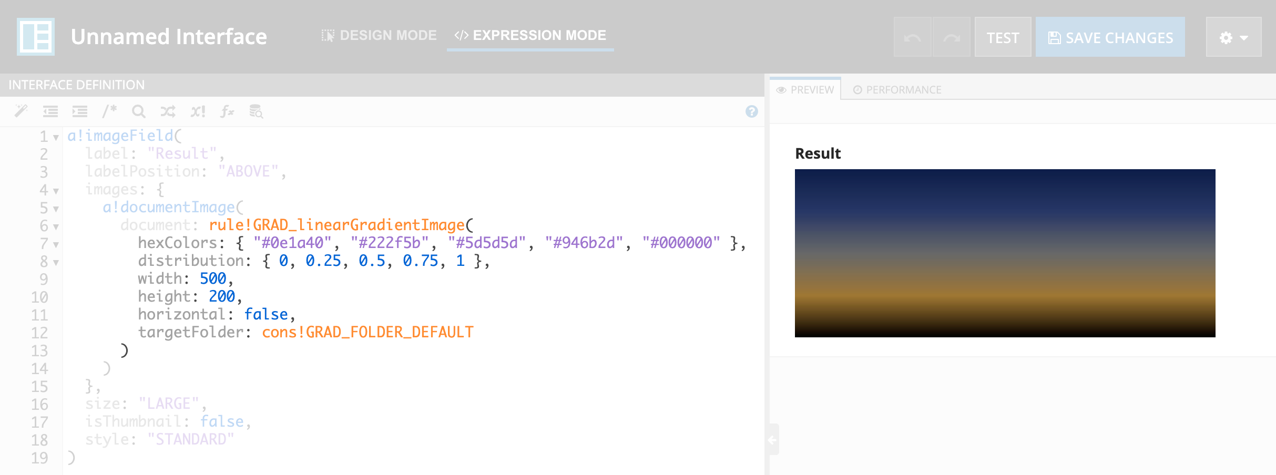Click the database search icon
The width and height of the screenshot is (1276, 475).
[x=256, y=111]
